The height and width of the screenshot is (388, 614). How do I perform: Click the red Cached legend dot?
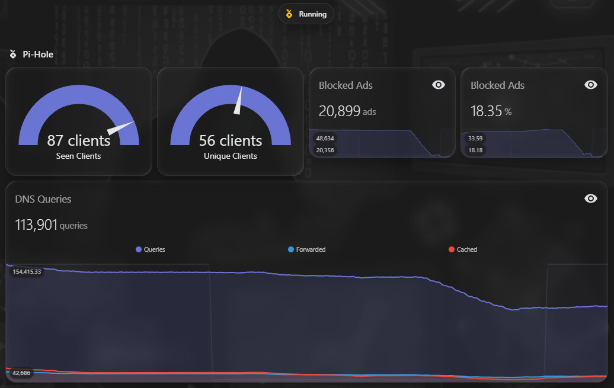[x=452, y=249]
